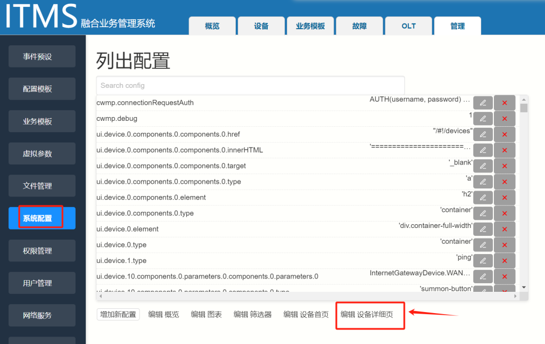This screenshot has height=344, width=545.
Task: Delete the cwmp.debug config entry
Action: 505,119
